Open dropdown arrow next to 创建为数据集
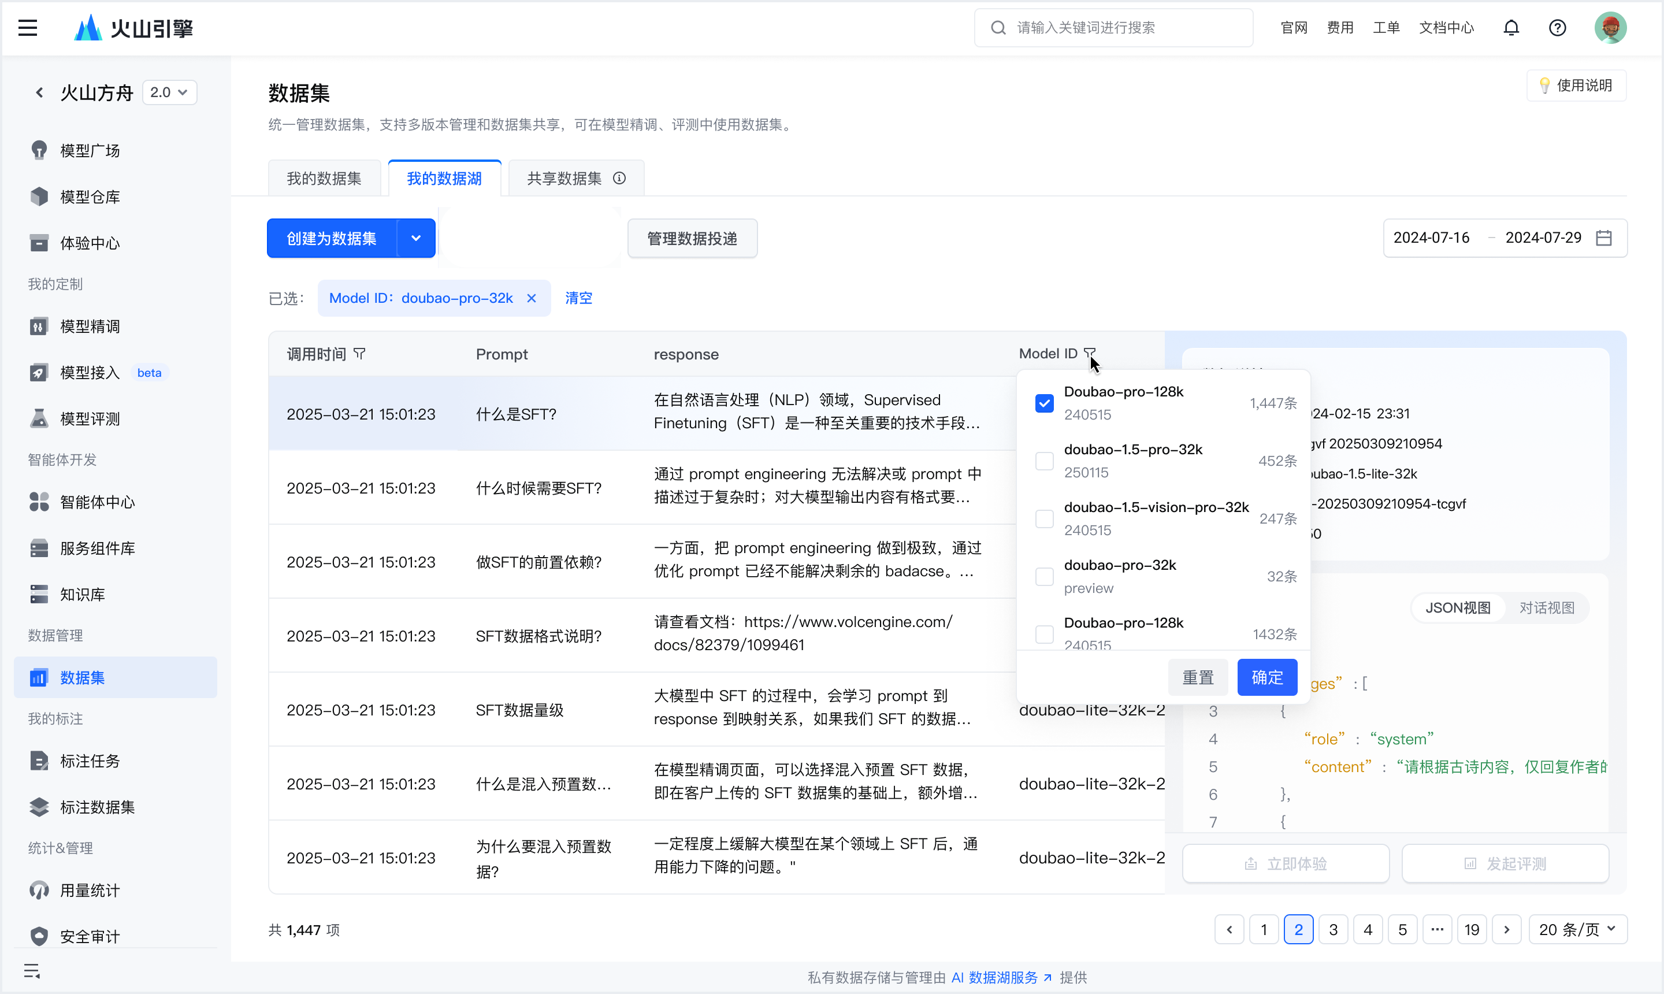 416,239
